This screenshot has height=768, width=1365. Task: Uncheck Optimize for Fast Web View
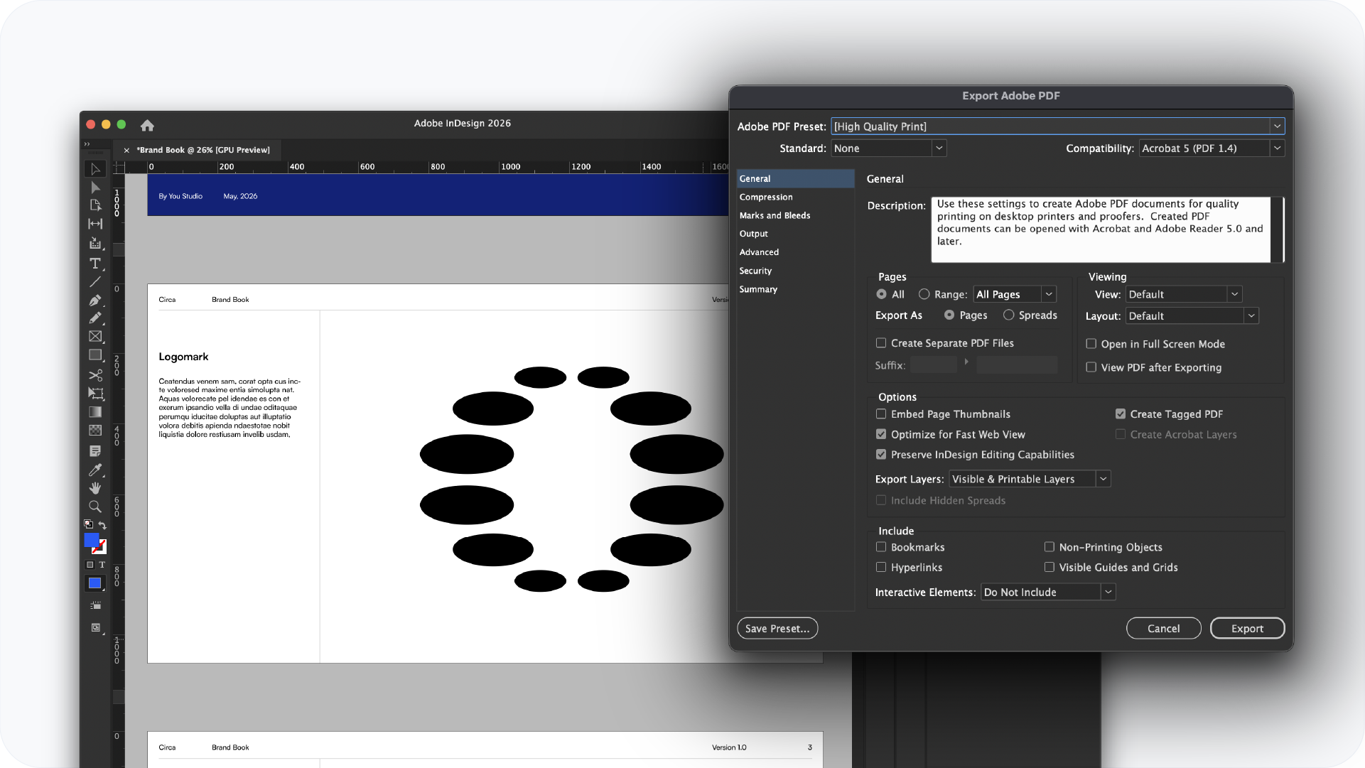coord(881,434)
